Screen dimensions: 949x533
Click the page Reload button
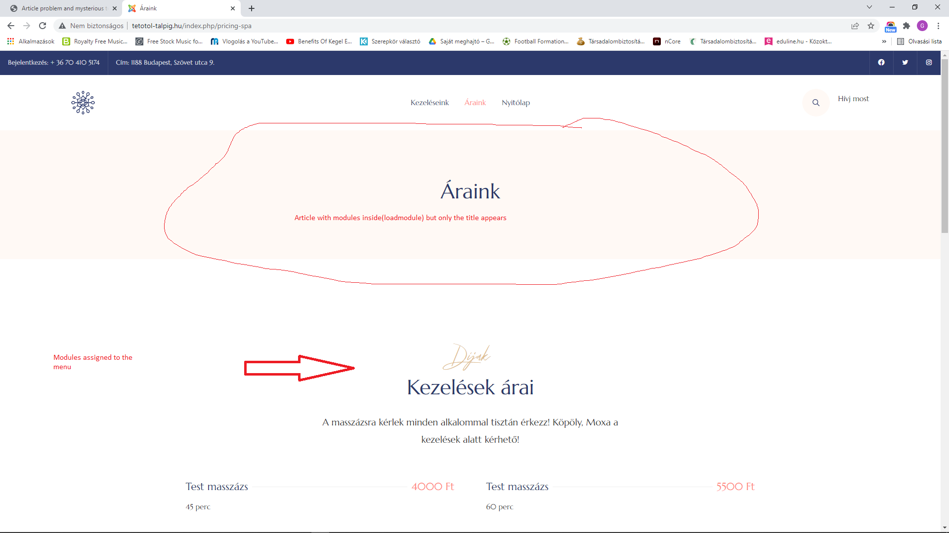tap(43, 26)
